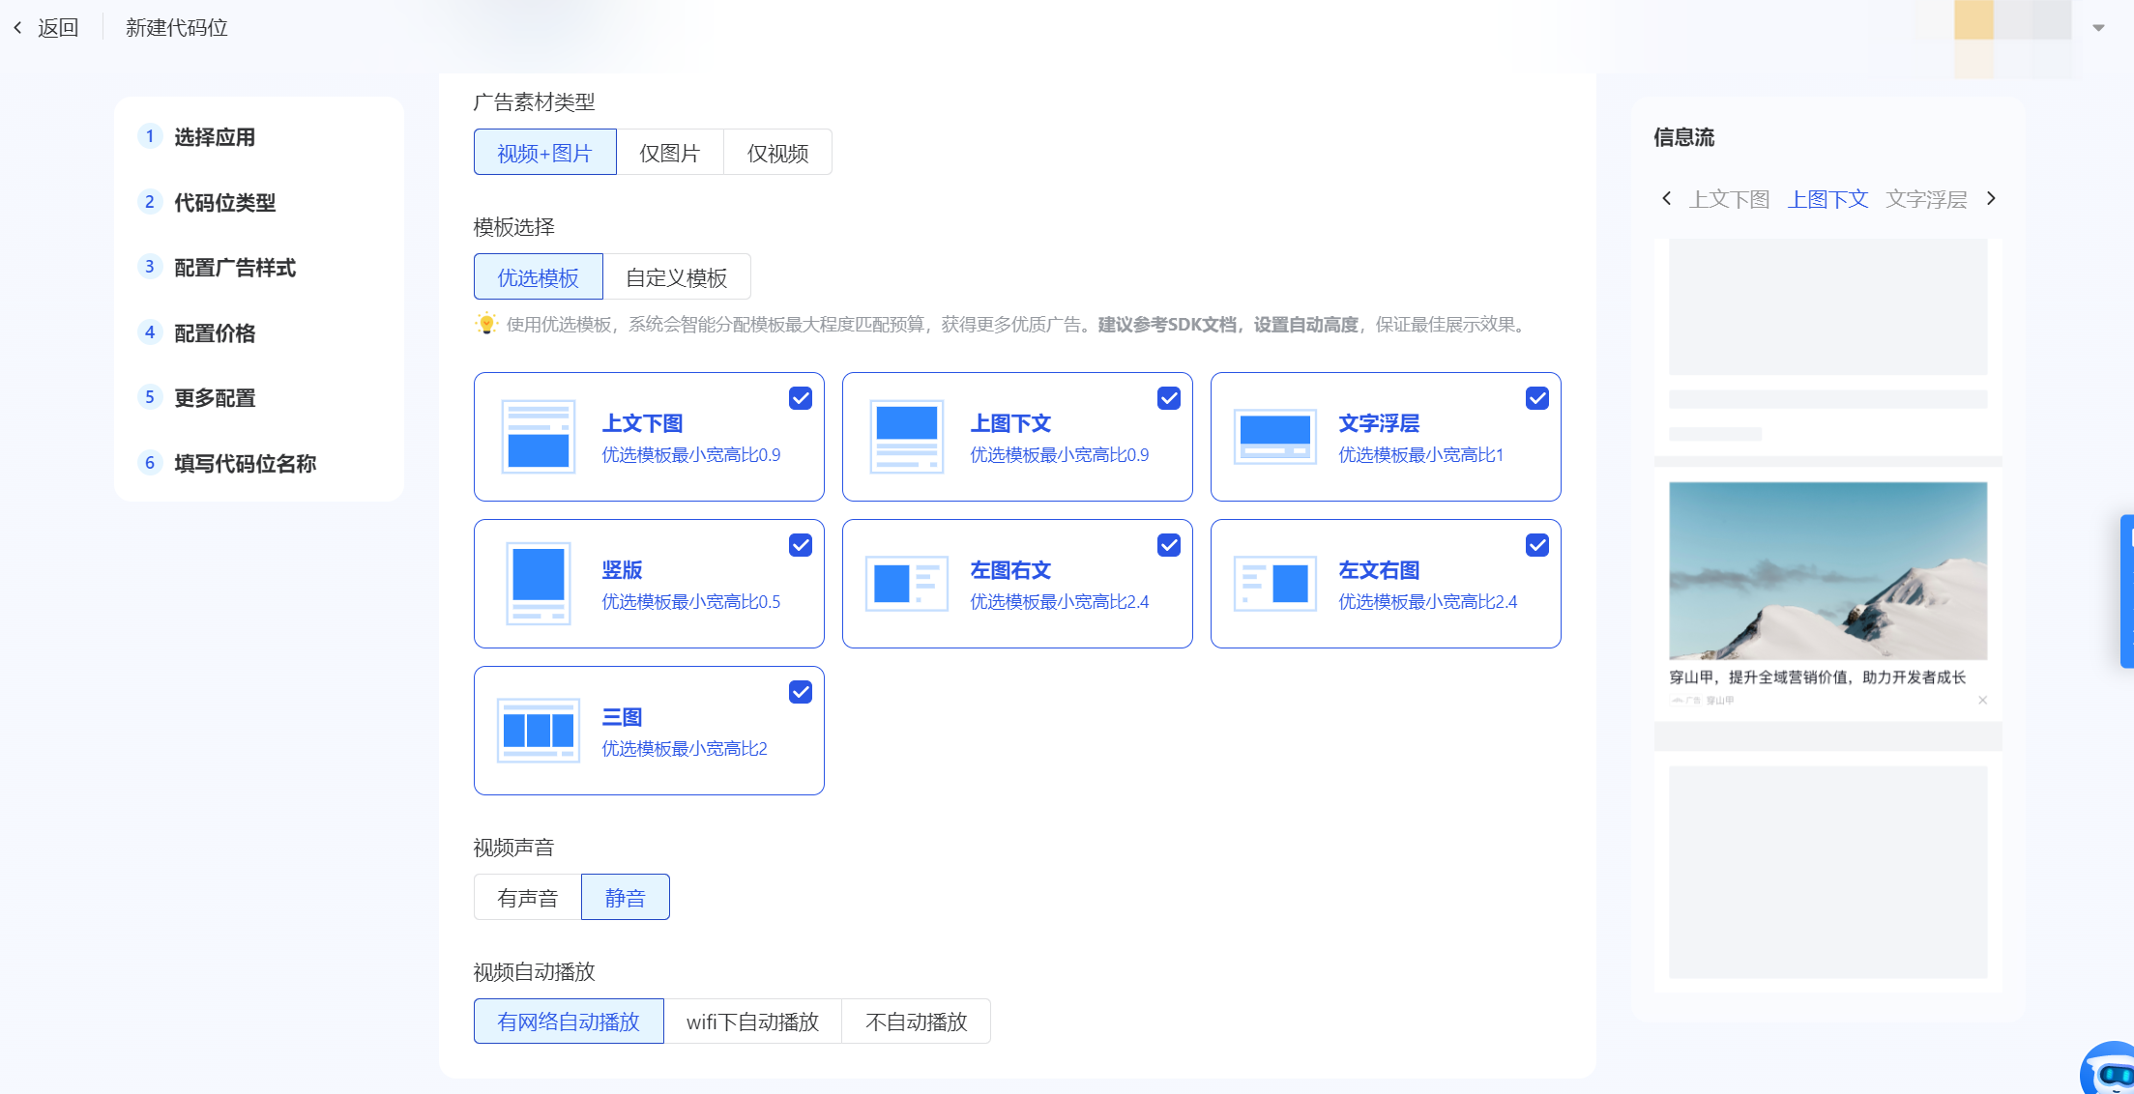Select 有网络自动播放 autoplay option
This screenshot has height=1094, width=2134.
(x=569, y=1022)
